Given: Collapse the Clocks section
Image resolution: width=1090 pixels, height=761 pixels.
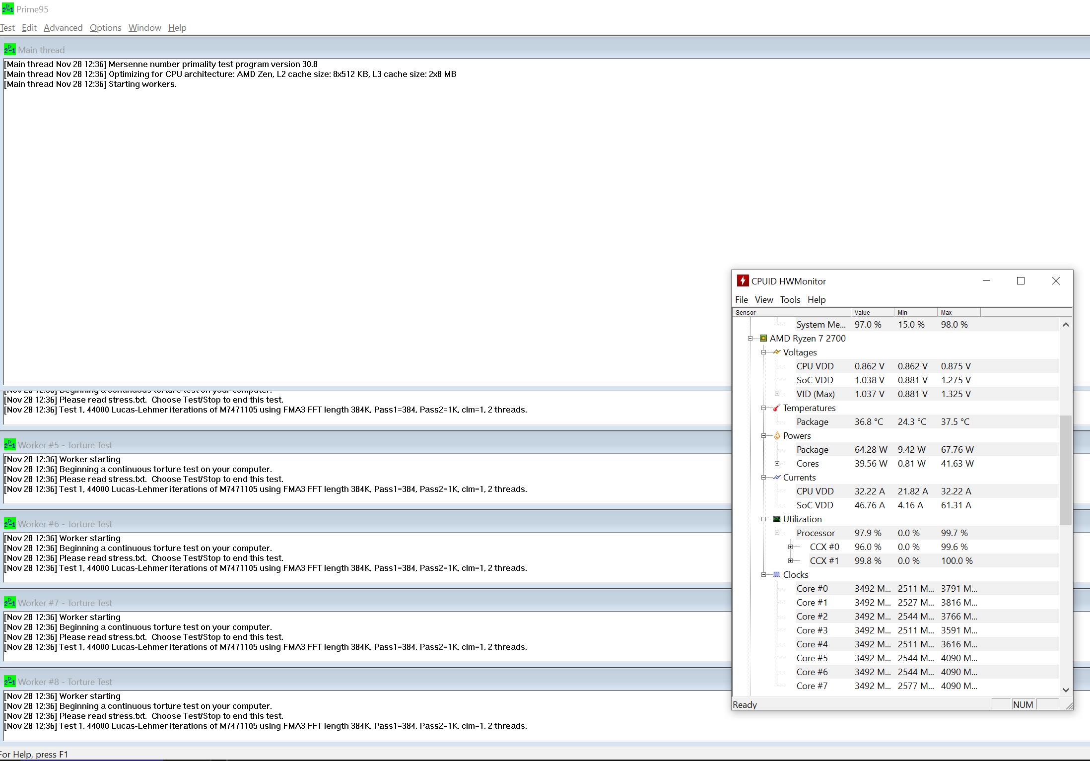Looking at the screenshot, I should 763,574.
